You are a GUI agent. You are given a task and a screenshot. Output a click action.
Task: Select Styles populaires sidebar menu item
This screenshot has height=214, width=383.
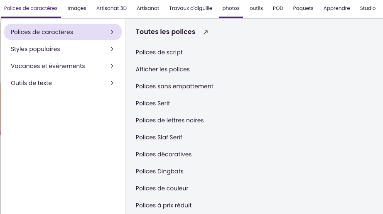(x=35, y=49)
